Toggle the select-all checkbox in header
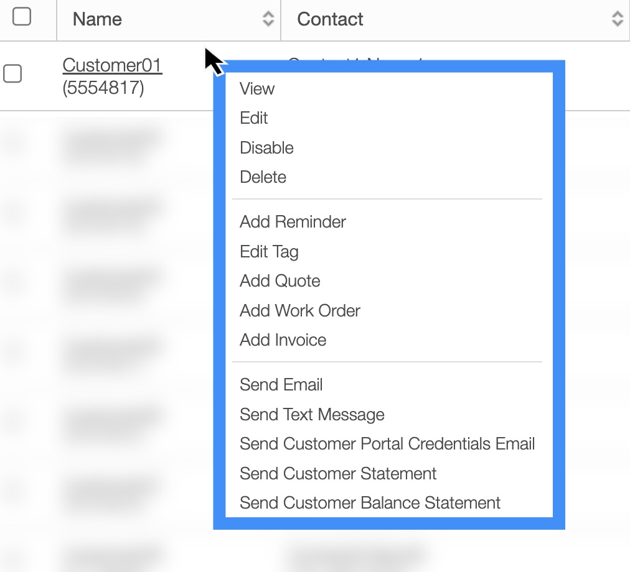This screenshot has height=572, width=630. point(22,17)
